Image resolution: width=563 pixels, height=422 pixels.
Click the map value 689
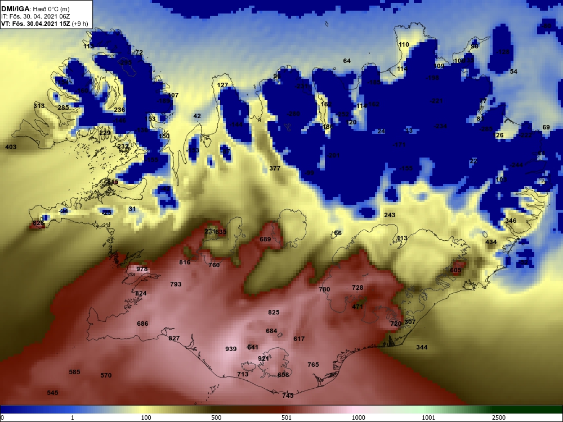pos(265,239)
